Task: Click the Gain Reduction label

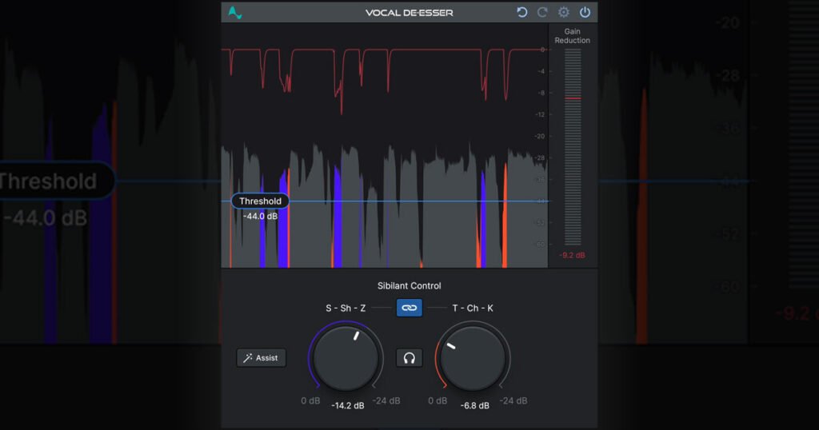Action: tap(573, 36)
